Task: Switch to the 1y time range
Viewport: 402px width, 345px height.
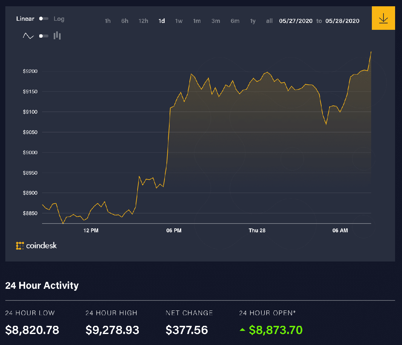Action: (253, 21)
